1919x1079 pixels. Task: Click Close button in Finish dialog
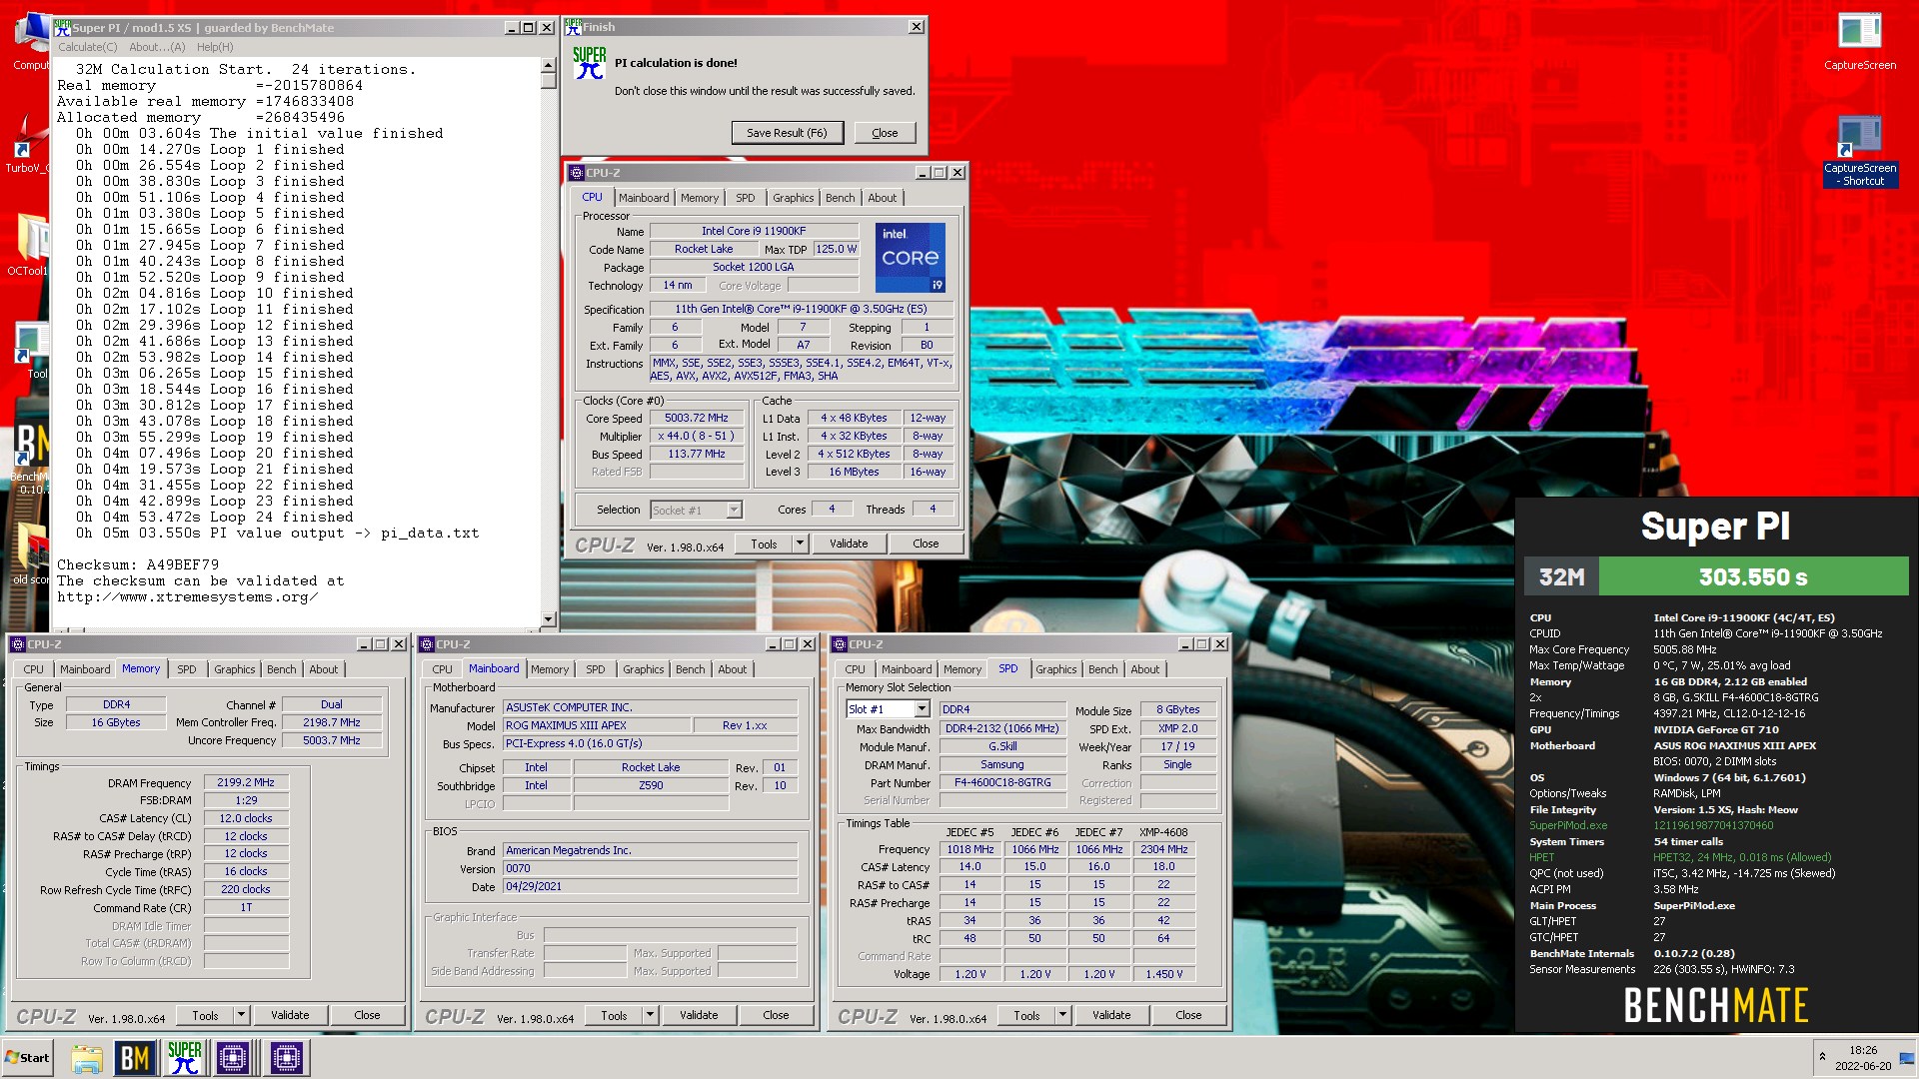(885, 133)
